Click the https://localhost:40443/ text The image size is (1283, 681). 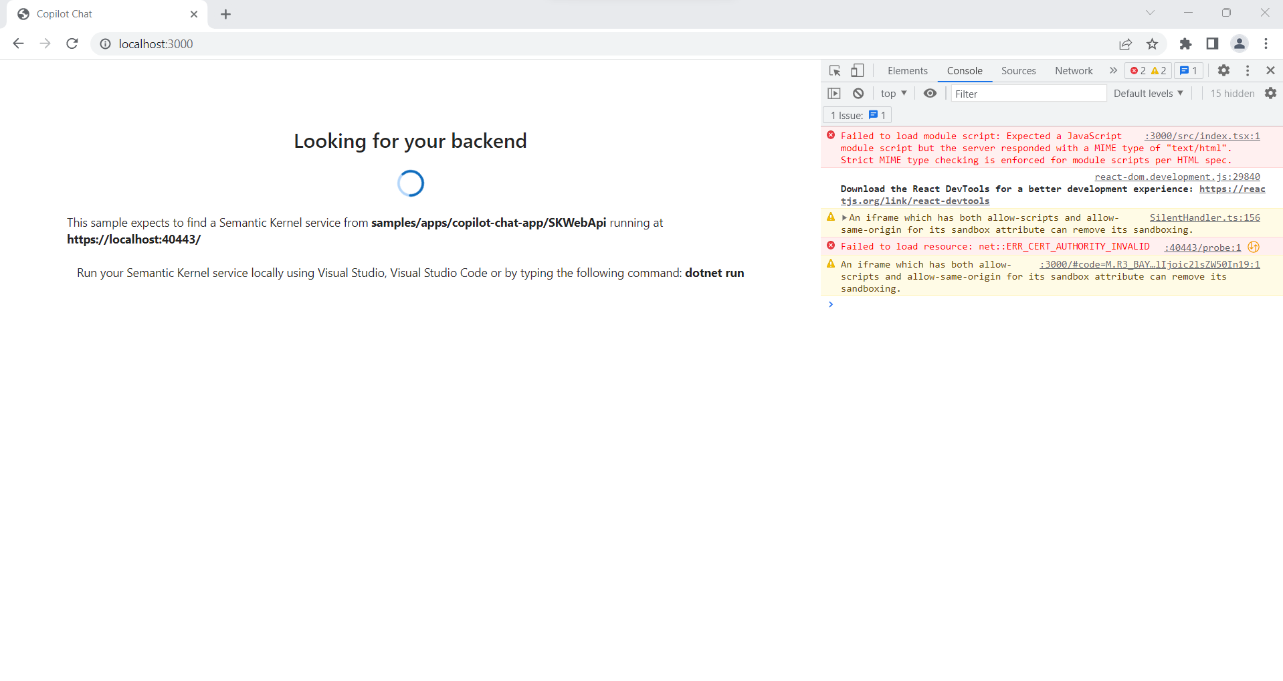click(x=134, y=239)
